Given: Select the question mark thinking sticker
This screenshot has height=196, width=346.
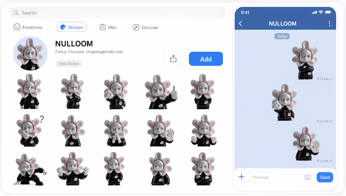Looking at the screenshot, I should (x=30, y=131).
